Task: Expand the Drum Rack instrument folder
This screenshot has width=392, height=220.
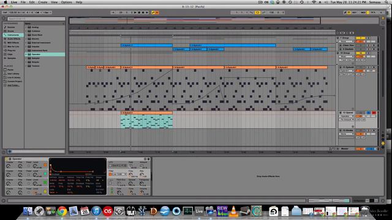Action: [x=26, y=35]
